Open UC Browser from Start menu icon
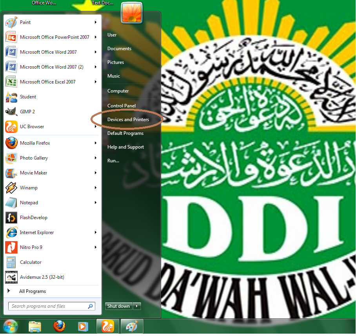Viewport: 356px width, 336px height. [11, 127]
